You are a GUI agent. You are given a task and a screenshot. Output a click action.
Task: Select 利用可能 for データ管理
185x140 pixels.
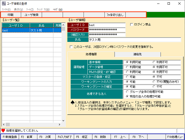[127, 67]
